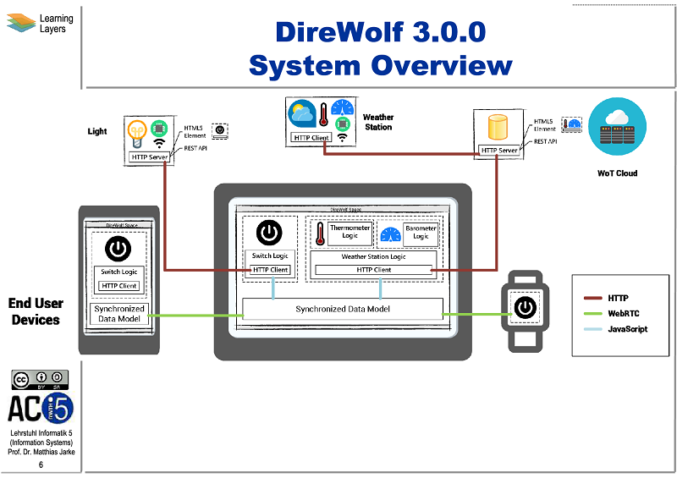
Task: Click the WoT Cloud server icon
Action: 617,127
